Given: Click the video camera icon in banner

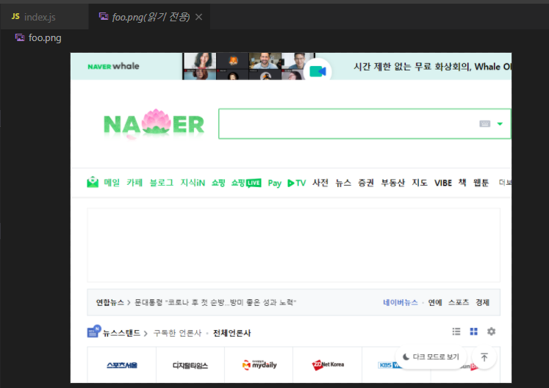Looking at the screenshot, I should [x=317, y=71].
